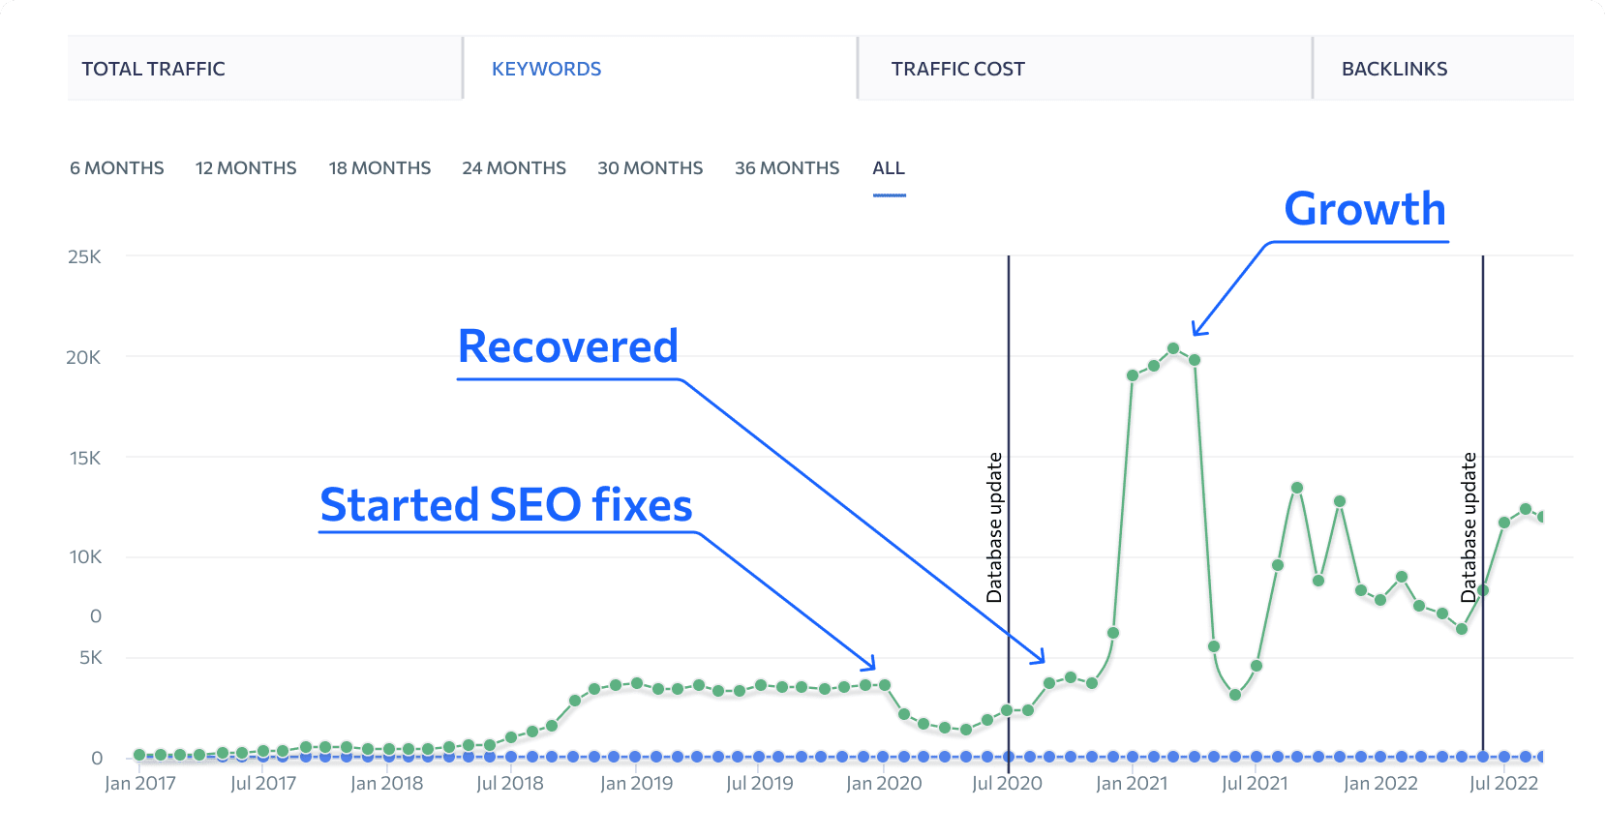Select the 36 Months period
The image size is (1605, 838).
[787, 167]
